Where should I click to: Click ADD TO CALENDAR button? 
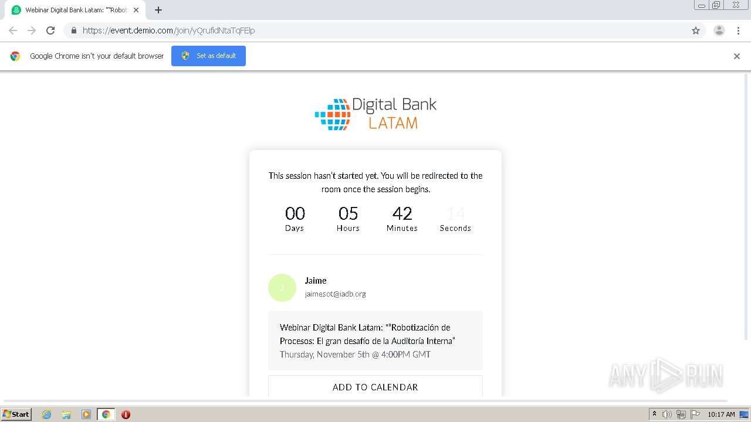(x=375, y=387)
